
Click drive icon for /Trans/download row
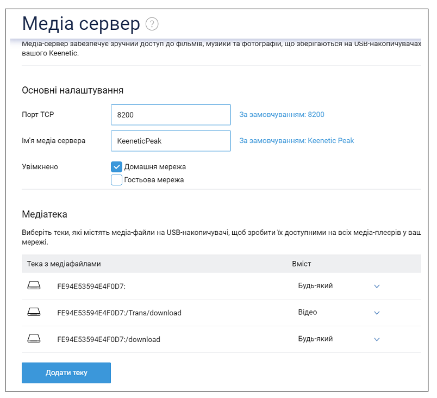tap(34, 312)
